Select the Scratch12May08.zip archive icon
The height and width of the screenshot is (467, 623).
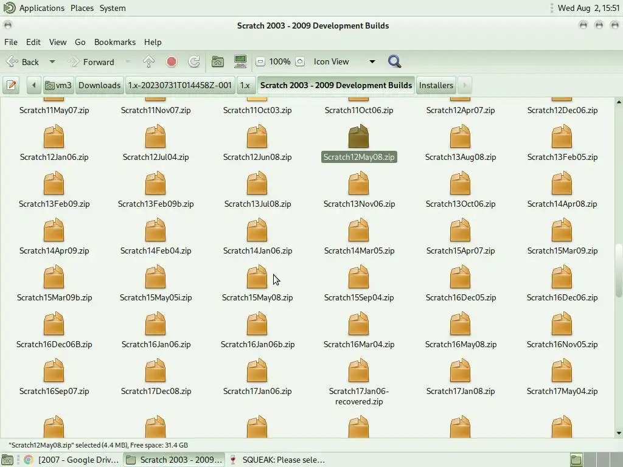click(x=358, y=136)
